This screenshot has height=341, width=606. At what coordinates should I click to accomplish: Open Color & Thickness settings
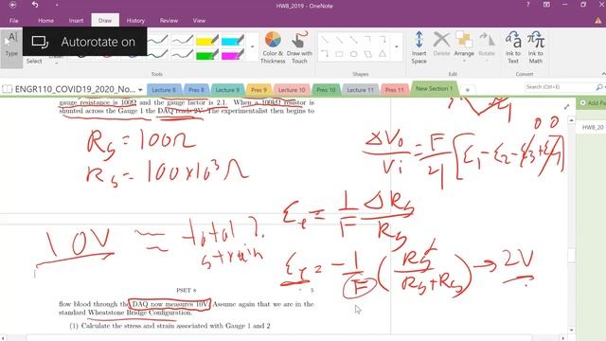pos(273,47)
